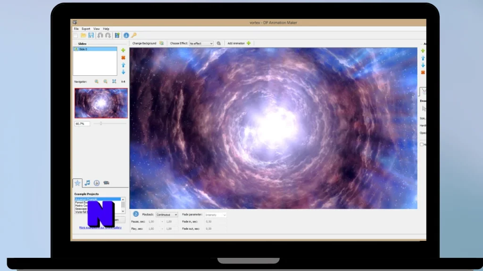Move the animation up in the right panel
Image resolution: width=483 pixels, height=271 pixels.
click(x=423, y=58)
